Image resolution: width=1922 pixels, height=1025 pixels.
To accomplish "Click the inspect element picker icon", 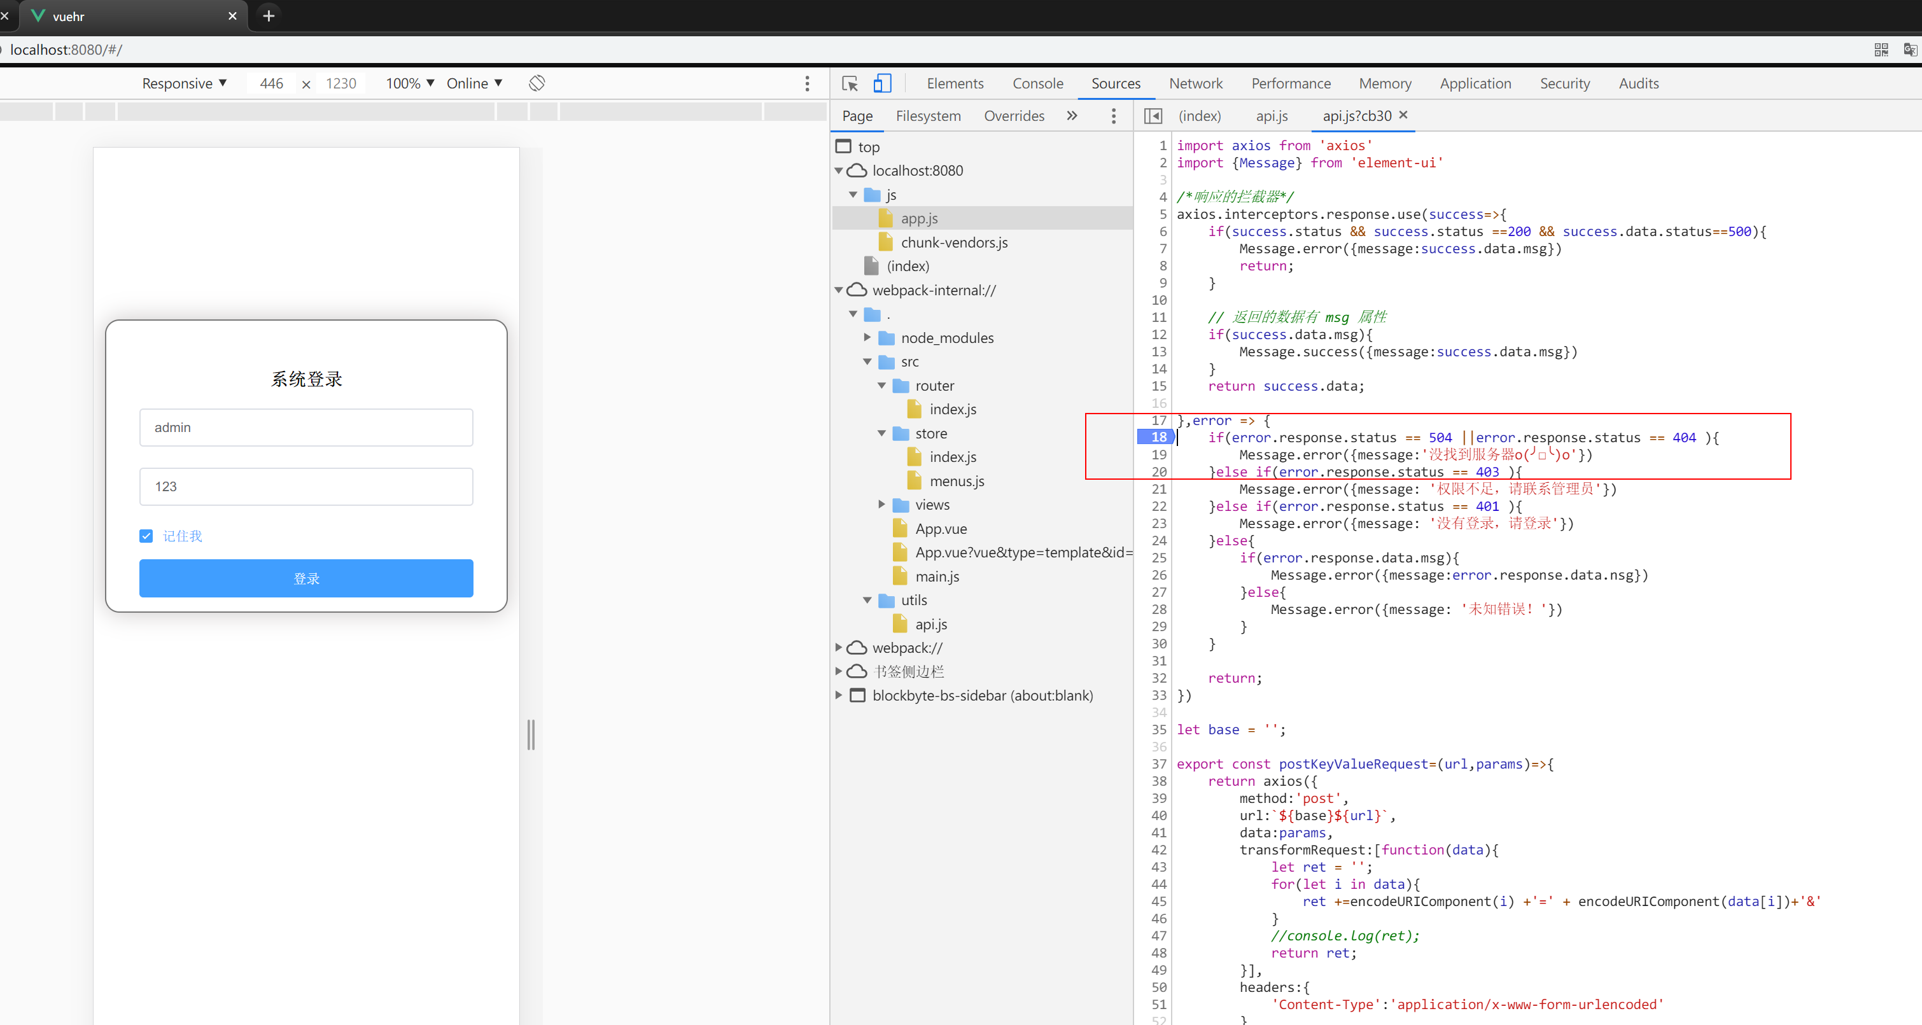I will pyautogui.click(x=849, y=83).
